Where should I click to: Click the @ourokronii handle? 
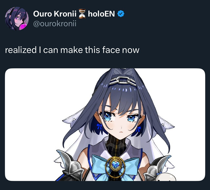[x=55, y=24]
